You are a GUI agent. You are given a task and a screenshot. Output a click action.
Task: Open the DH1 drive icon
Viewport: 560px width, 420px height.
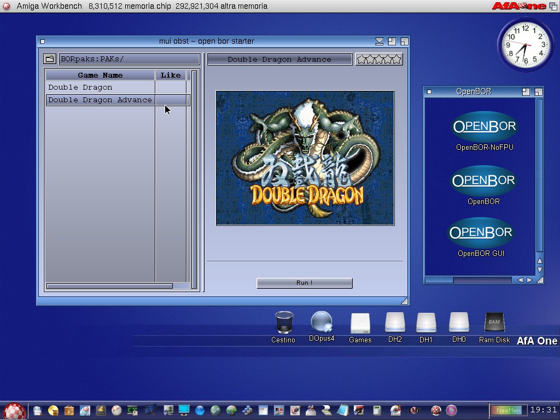click(x=425, y=323)
